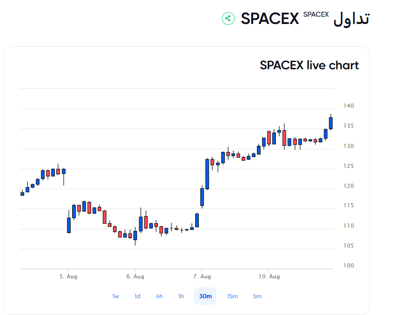
Task: Click the 5. Aug date marker
Action: [69, 277]
